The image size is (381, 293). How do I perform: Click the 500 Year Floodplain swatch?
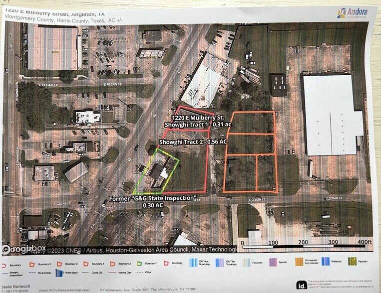[x=219, y=263]
